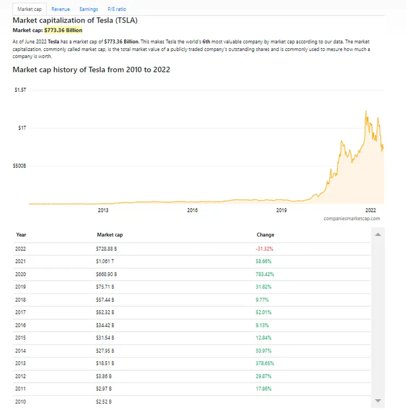Click the 2013 label on chart axis
The height and width of the screenshot is (409, 406).
103,210
